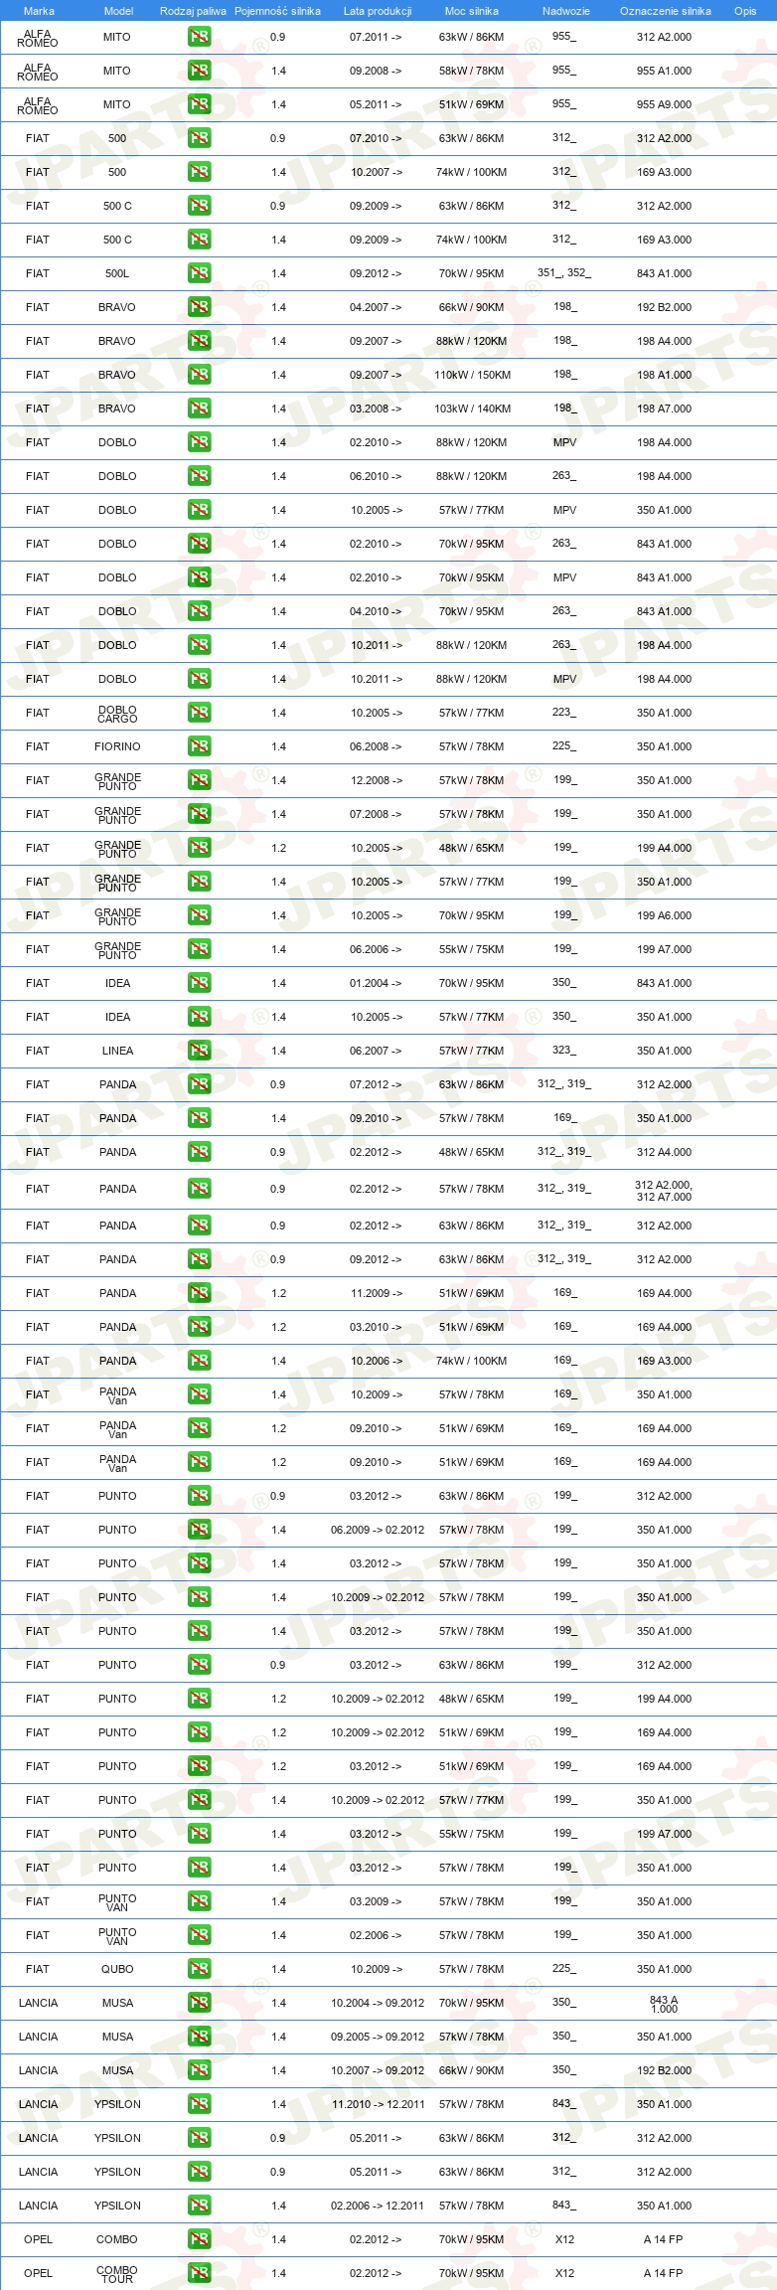Click power value 58kW / 78KM
This screenshot has height=2290, width=777.
[x=472, y=71]
